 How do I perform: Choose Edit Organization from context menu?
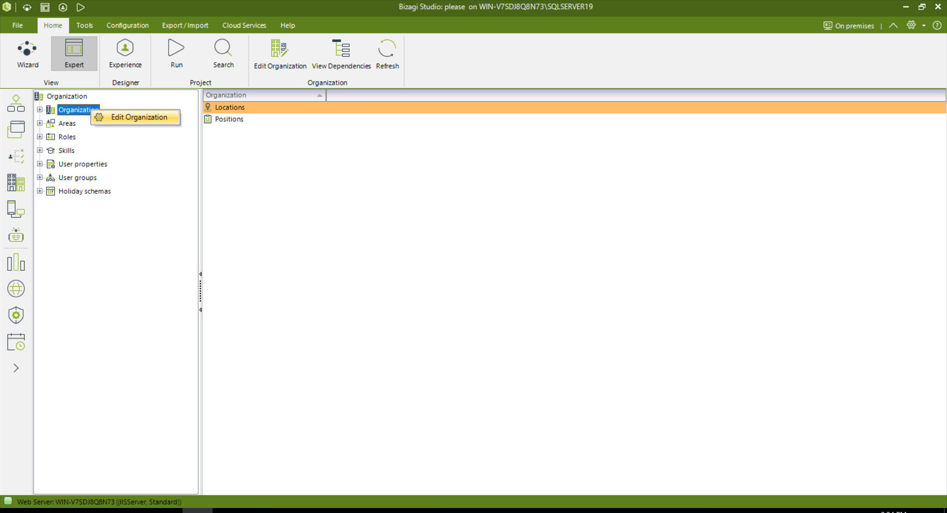pos(136,117)
